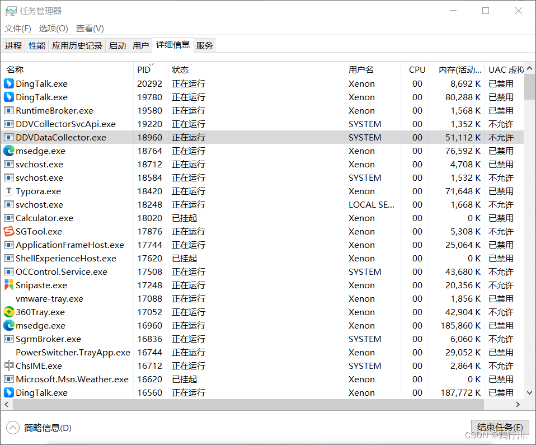
Task: Click the RuntimeBroker.exe process icon
Action: [9, 110]
